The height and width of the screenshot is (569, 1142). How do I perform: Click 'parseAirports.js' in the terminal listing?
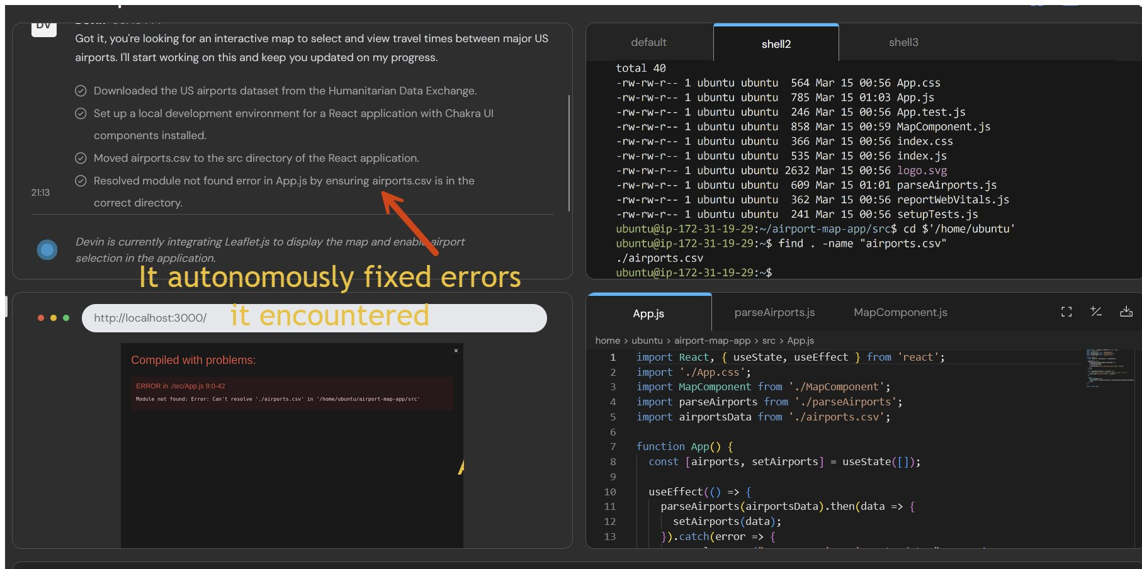(947, 185)
